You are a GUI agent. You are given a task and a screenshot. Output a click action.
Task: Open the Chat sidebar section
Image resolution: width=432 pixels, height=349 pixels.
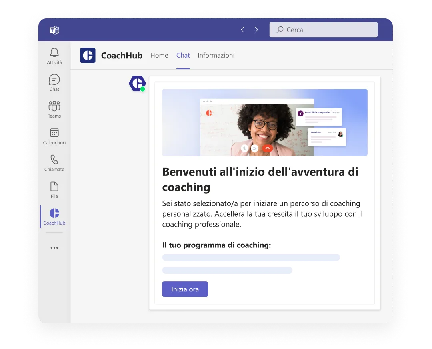[54, 83]
